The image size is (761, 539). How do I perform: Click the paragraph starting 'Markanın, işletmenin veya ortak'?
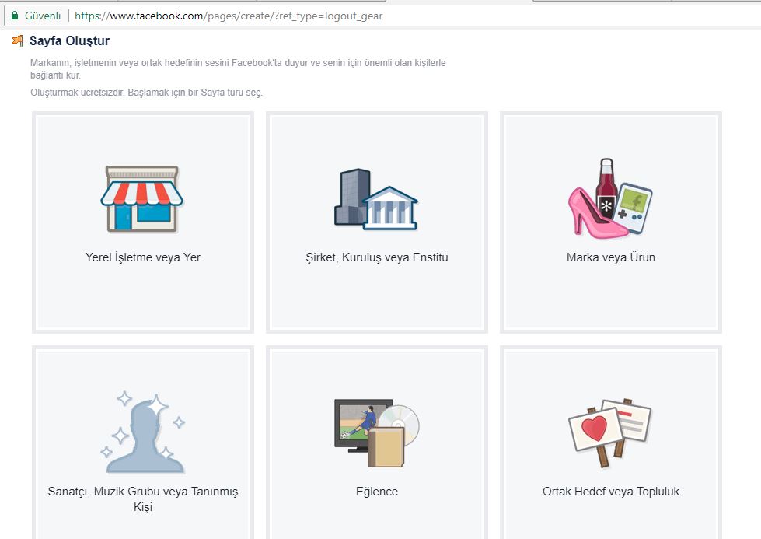coord(238,69)
